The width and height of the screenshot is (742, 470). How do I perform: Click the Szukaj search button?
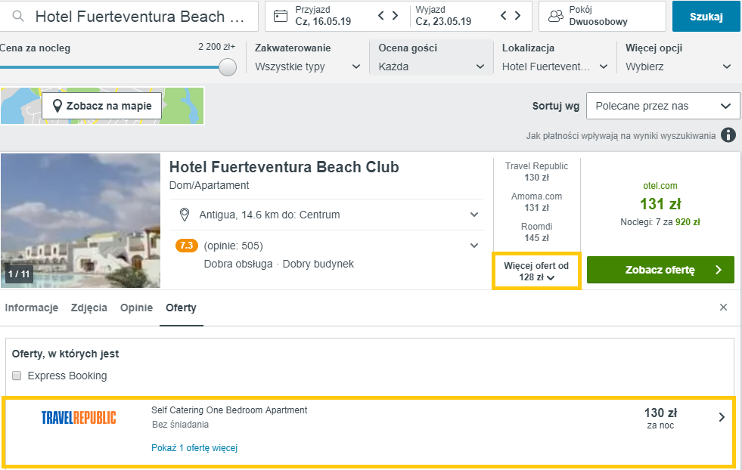tap(706, 17)
